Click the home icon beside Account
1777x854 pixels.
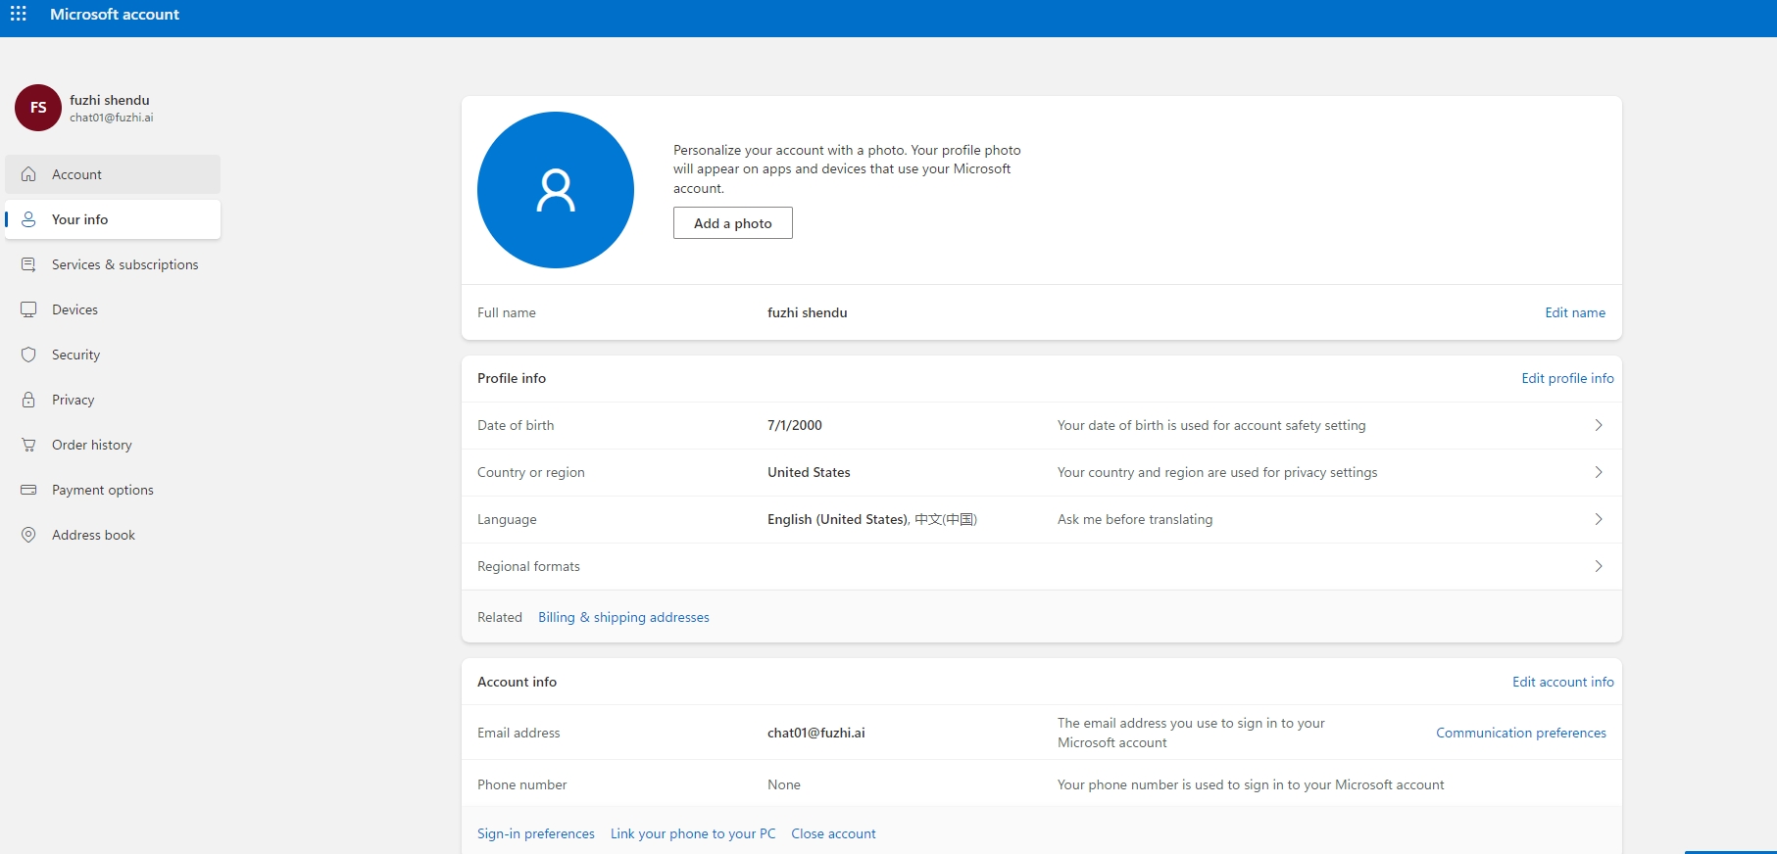[x=28, y=174]
